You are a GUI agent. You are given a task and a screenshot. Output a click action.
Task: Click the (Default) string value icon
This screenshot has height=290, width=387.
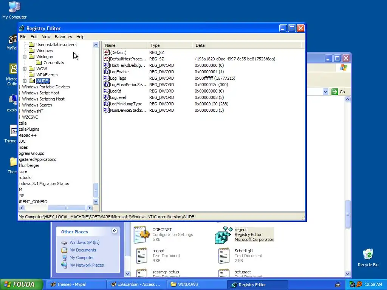[106, 52]
